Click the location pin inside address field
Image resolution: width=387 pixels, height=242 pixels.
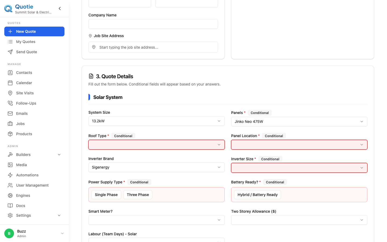pos(94,47)
